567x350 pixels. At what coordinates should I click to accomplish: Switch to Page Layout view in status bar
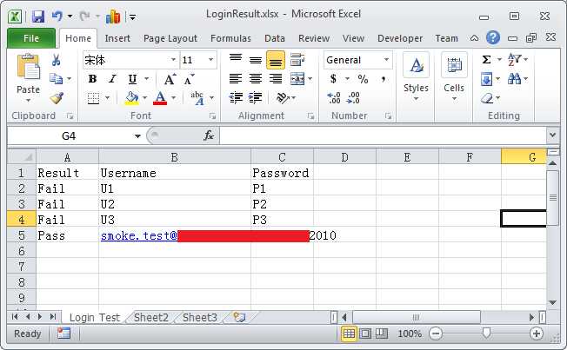click(365, 333)
